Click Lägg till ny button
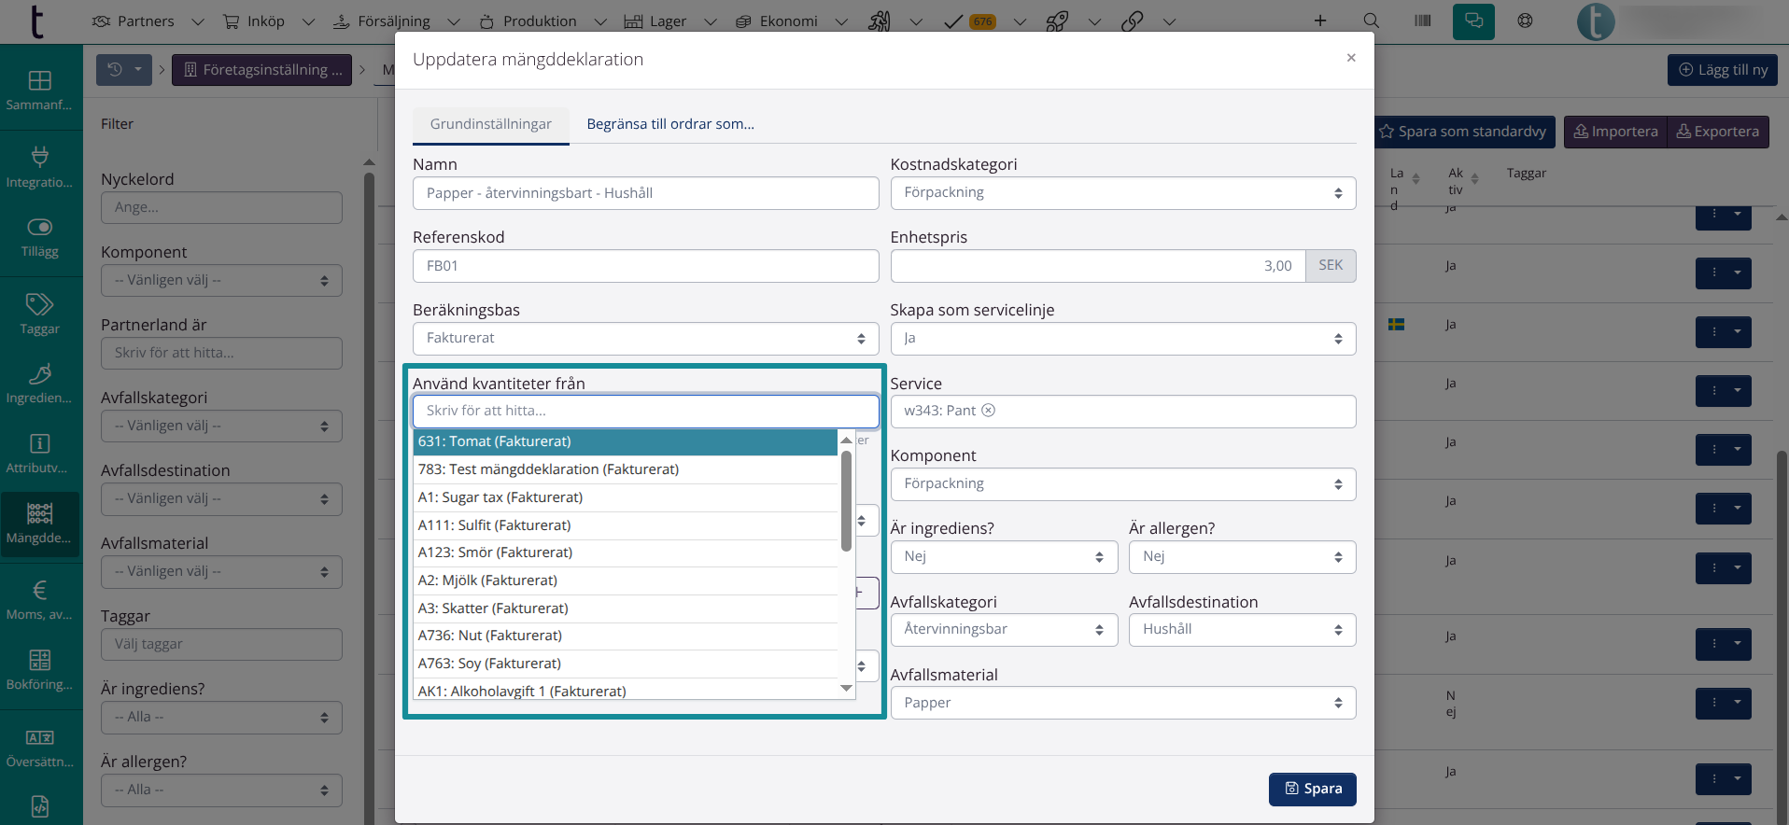This screenshot has width=1789, height=825. click(x=1723, y=70)
